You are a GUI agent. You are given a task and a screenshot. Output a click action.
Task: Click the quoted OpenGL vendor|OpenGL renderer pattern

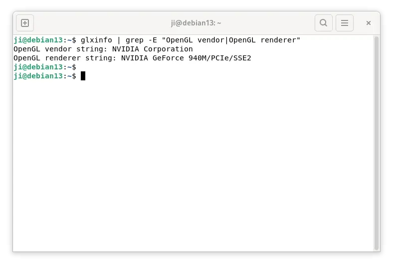tap(231, 40)
